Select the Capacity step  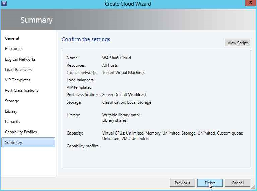pyautogui.click(x=12, y=122)
